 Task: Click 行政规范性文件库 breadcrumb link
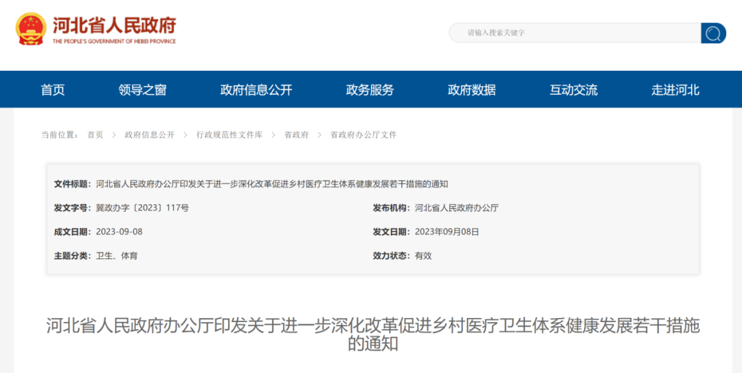point(229,135)
